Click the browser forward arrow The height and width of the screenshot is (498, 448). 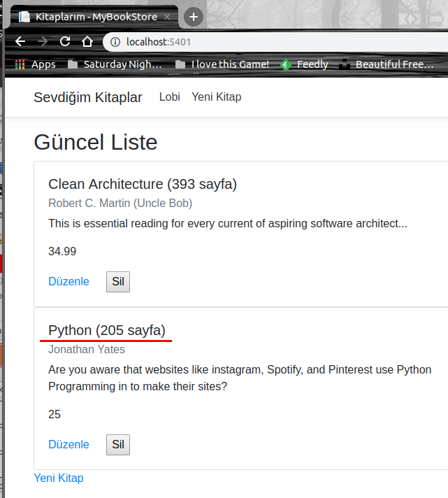click(43, 41)
